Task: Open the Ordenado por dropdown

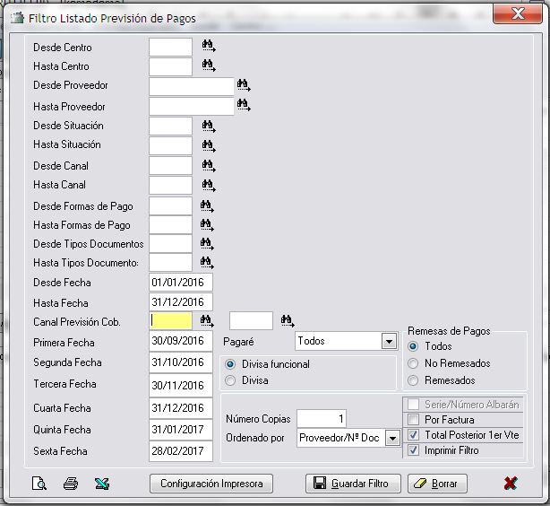Action: pyautogui.click(x=393, y=438)
